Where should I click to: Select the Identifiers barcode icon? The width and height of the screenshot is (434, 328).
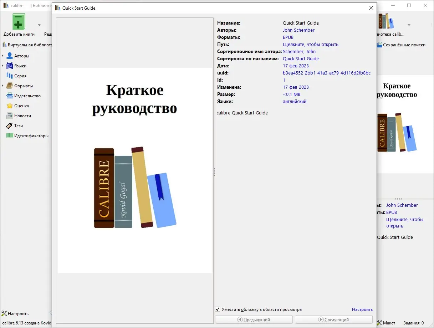[10, 136]
